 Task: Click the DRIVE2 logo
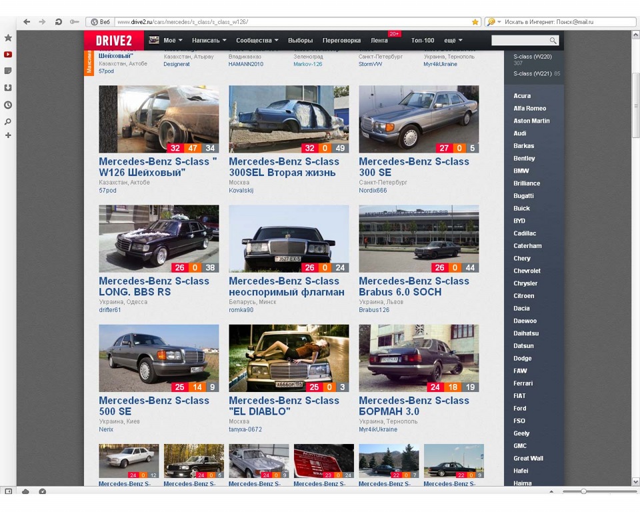click(114, 41)
